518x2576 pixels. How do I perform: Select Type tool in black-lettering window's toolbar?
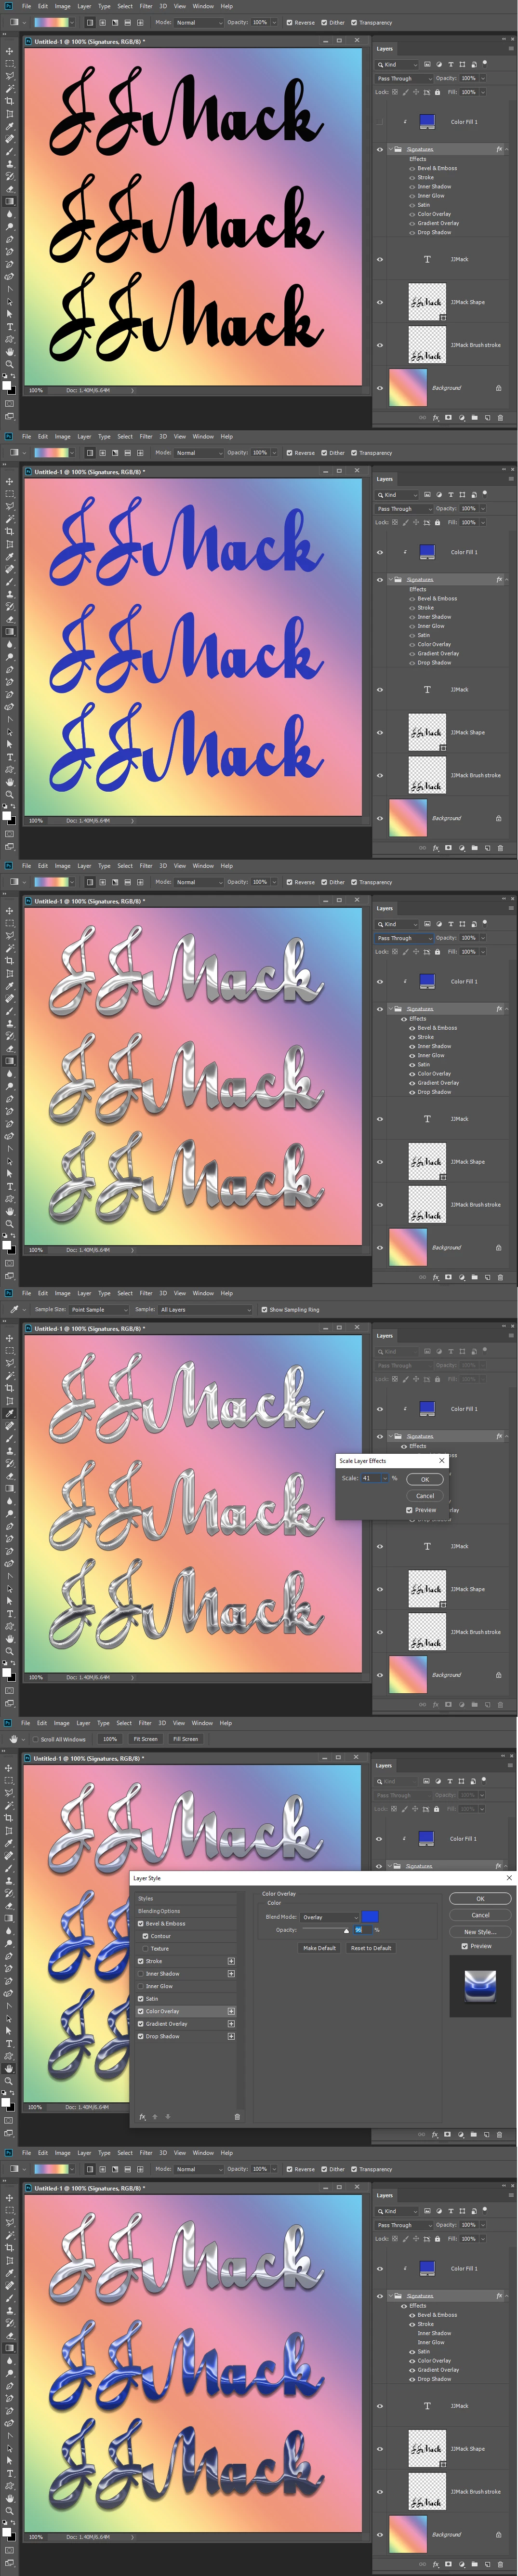(x=10, y=326)
